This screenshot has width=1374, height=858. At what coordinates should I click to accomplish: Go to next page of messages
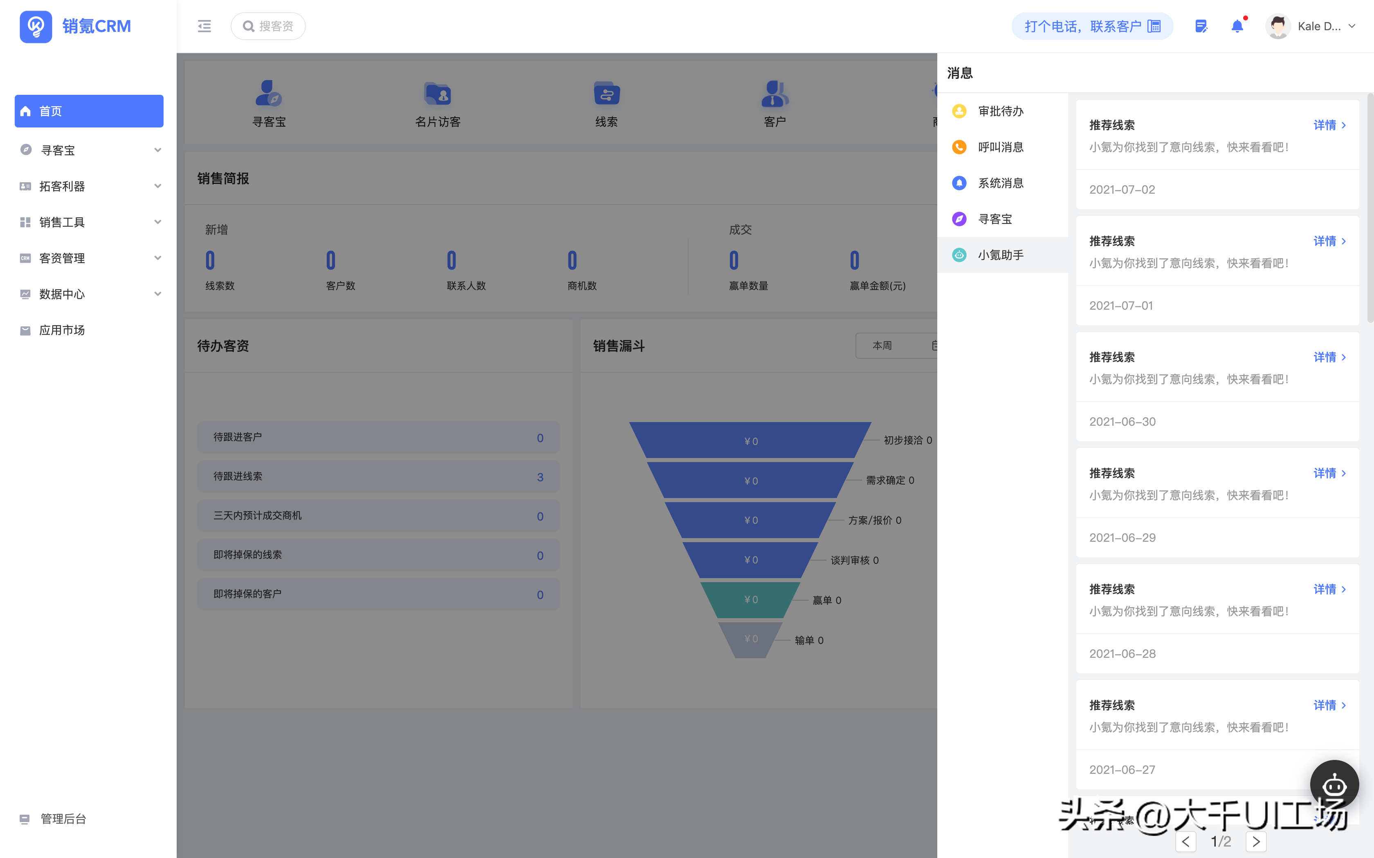pos(1256,841)
